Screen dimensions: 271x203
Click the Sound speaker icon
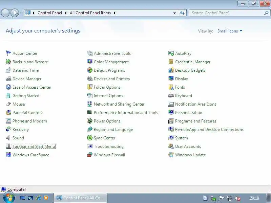tap(8, 138)
